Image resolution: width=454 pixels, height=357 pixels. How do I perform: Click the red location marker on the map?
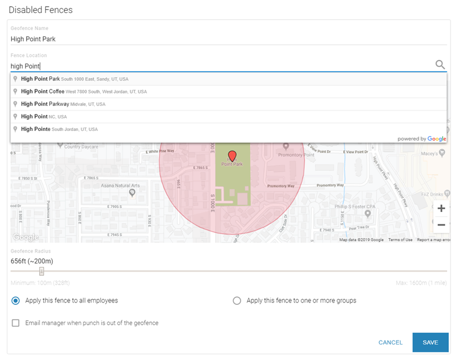(x=232, y=156)
